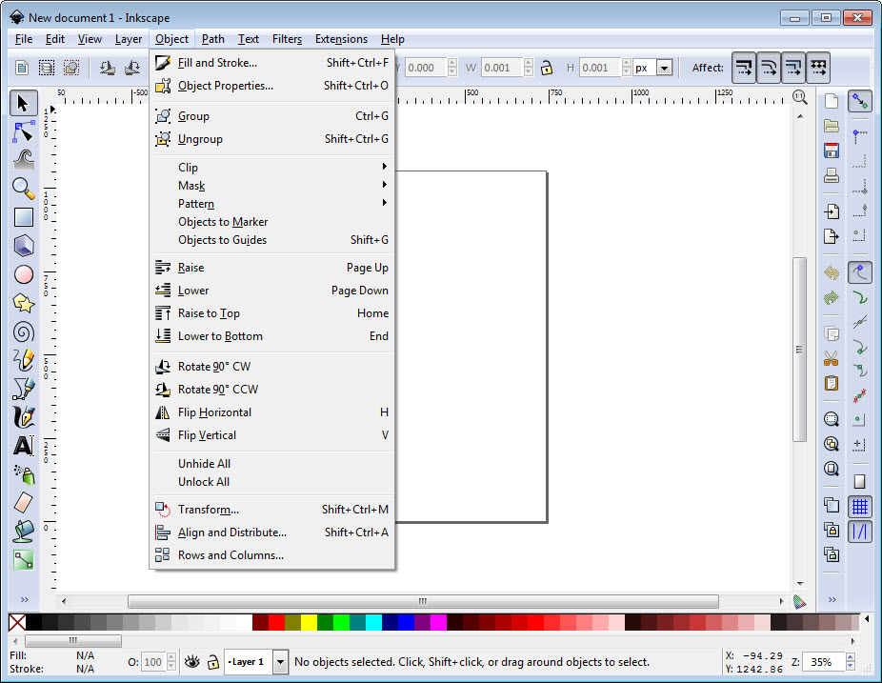
Task: Select the Bezier pen tool
Action: point(23,389)
